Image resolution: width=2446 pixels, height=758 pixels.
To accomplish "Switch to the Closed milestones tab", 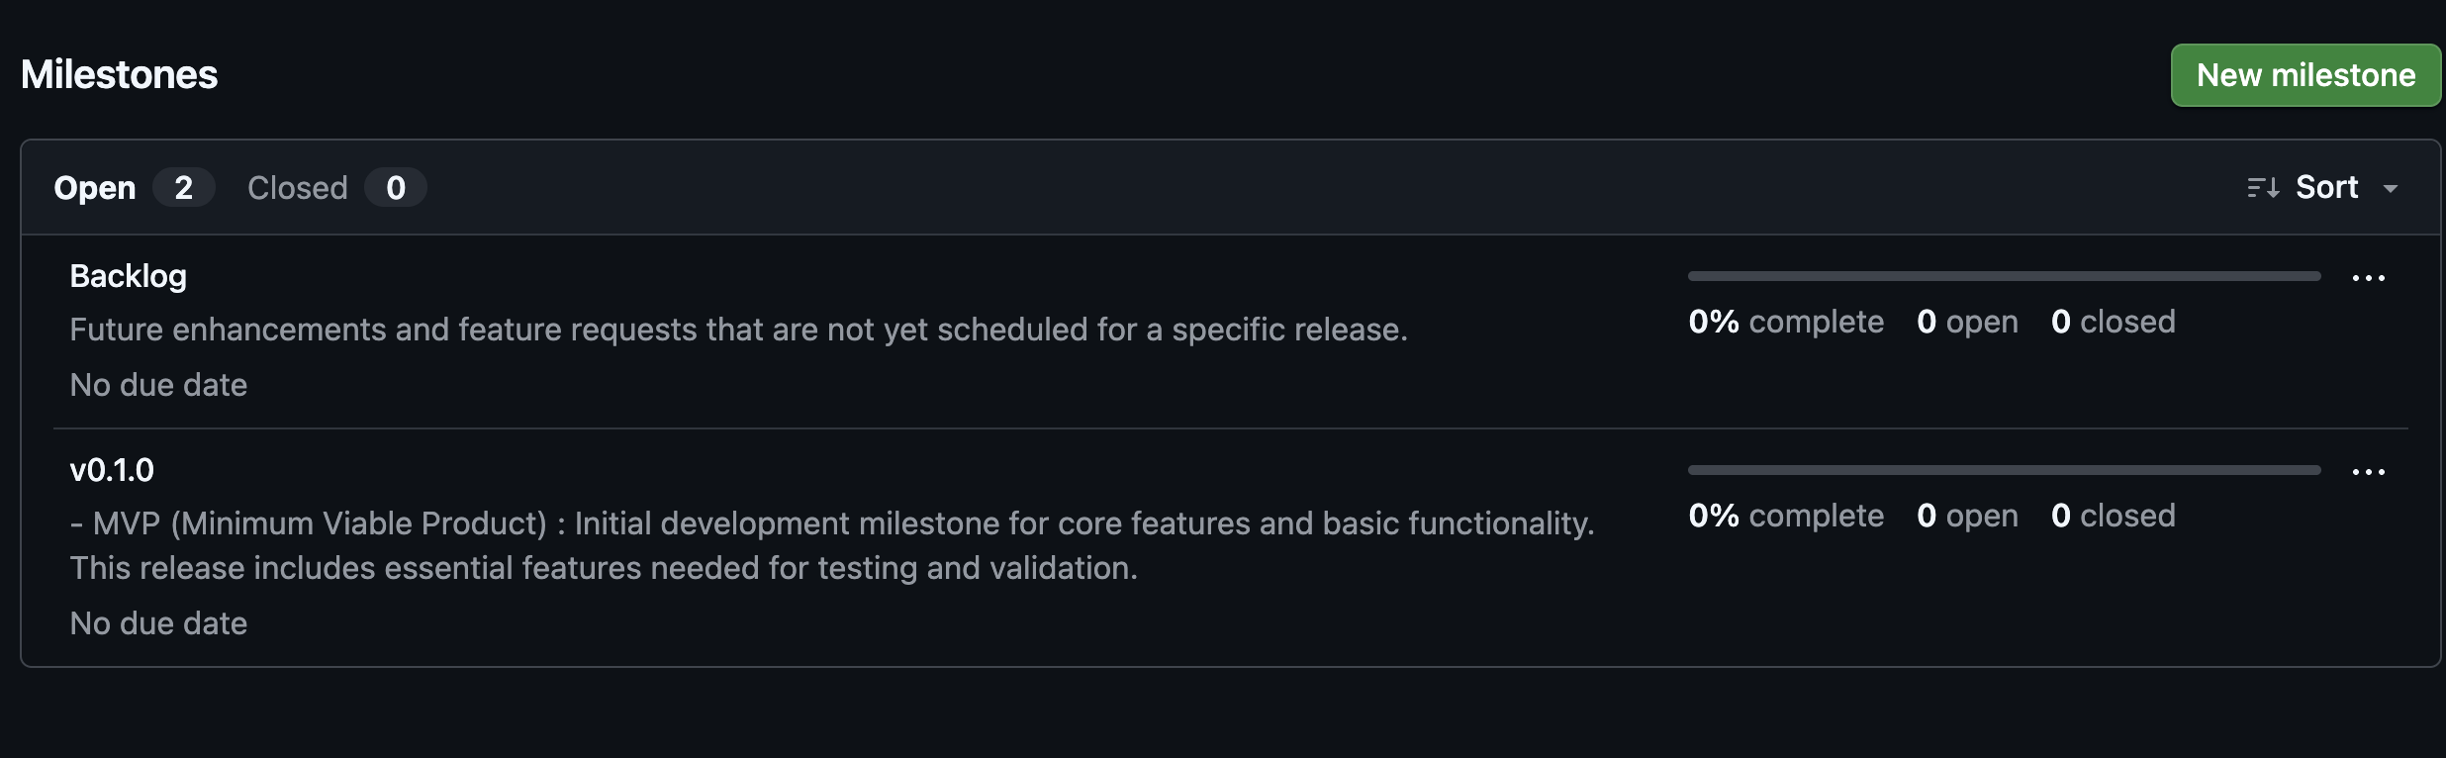I will (298, 188).
